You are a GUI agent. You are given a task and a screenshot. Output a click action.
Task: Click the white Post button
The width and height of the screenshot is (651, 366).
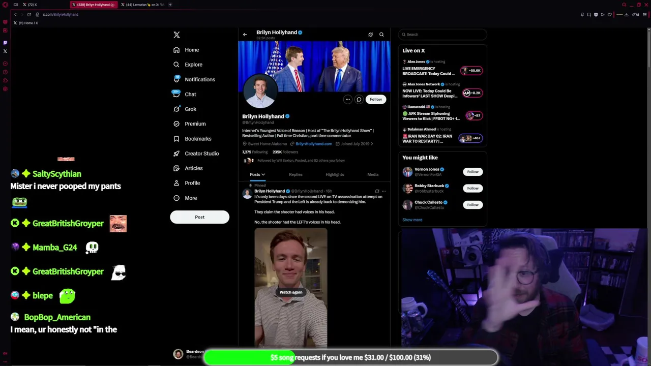coord(199,217)
